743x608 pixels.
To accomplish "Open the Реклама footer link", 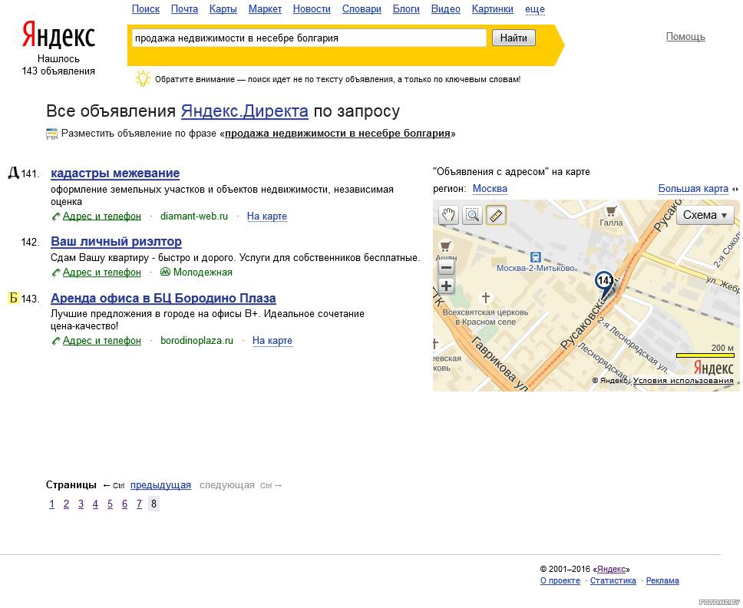I will click(662, 580).
